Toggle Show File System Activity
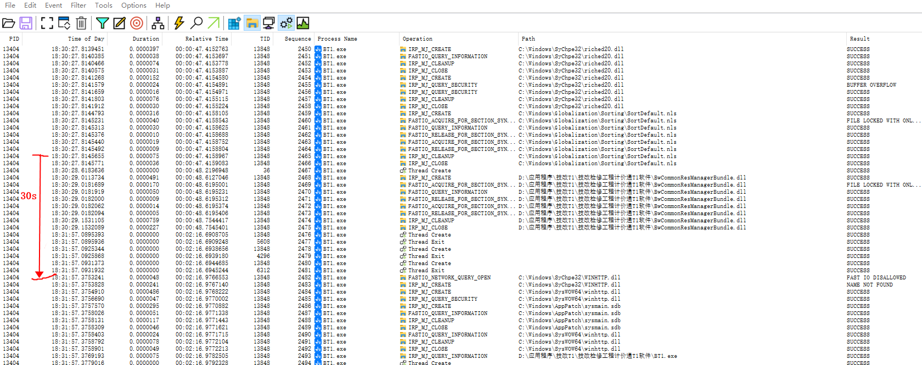The image size is (922, 365). pyautogui.click(x=252, y=23)
